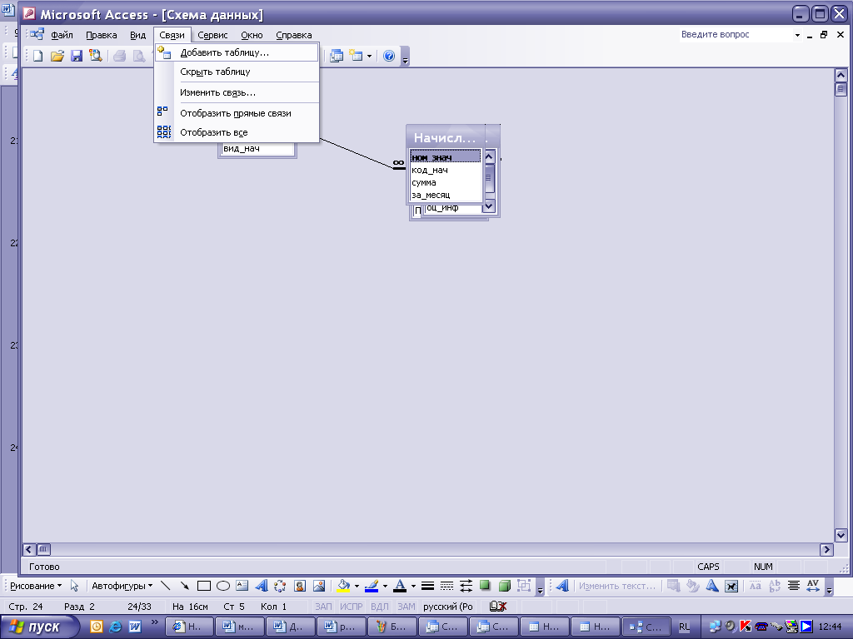Click the Insert Picture icon
853x639 pixels.
[319, 586]
